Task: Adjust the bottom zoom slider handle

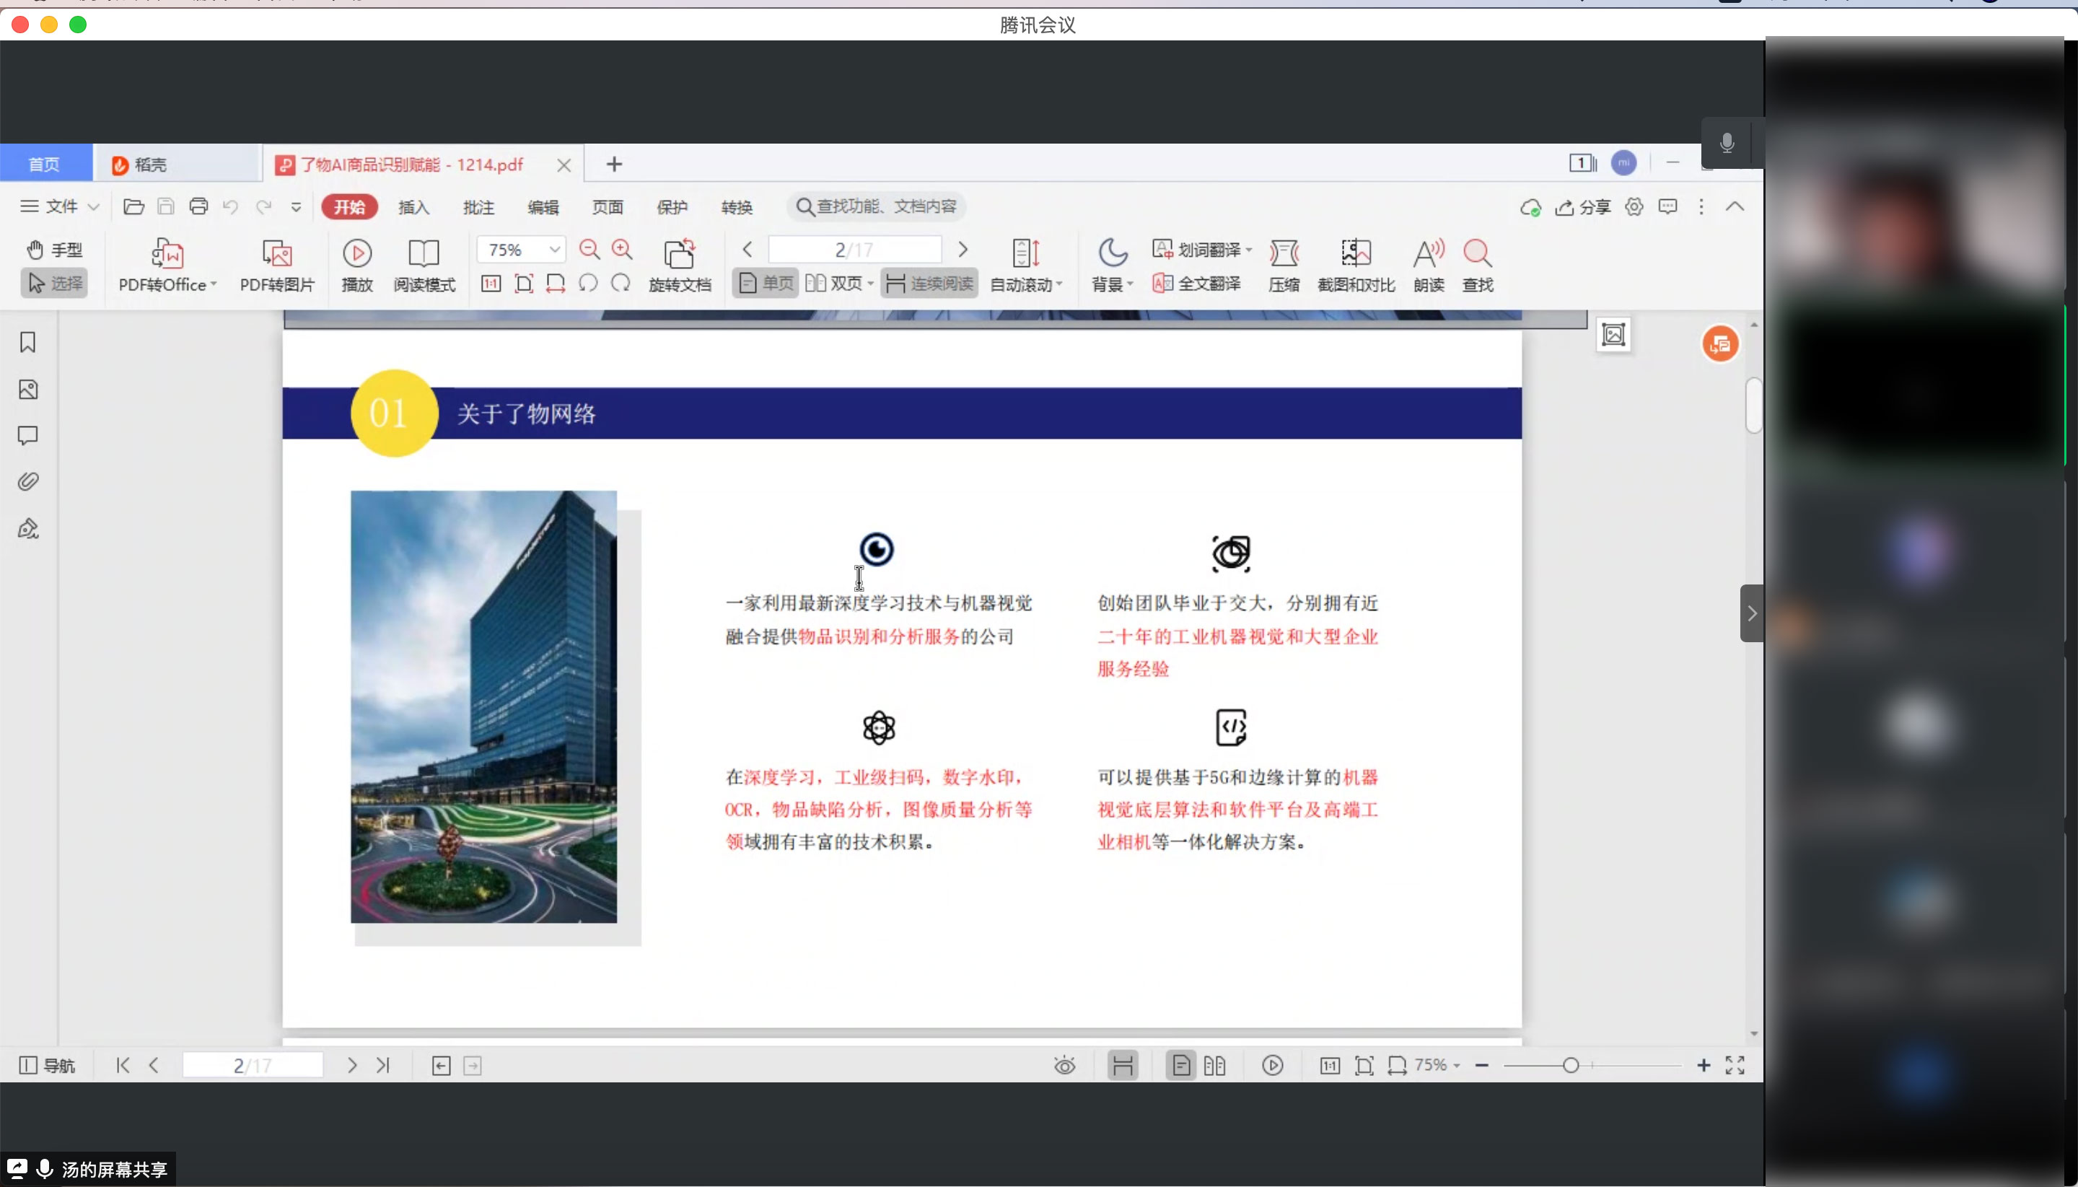Action: pyautogui.click(x=1571, y=1066)
